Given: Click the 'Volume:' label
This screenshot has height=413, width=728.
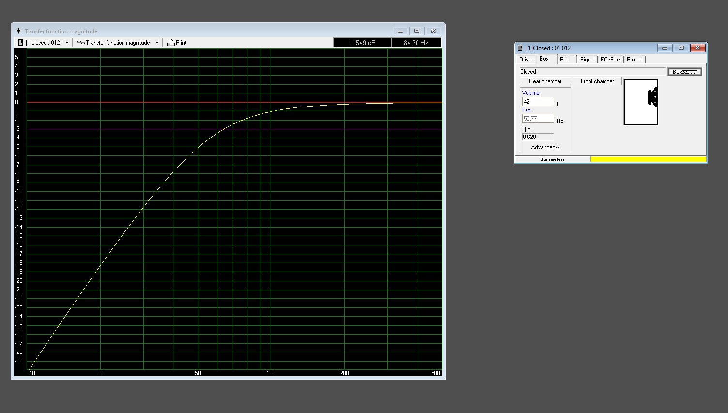Looking at the screenshot, I should coord(531,93).
